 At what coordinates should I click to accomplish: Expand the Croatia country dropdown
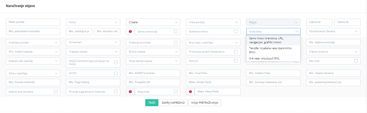(x=153, y=22)
